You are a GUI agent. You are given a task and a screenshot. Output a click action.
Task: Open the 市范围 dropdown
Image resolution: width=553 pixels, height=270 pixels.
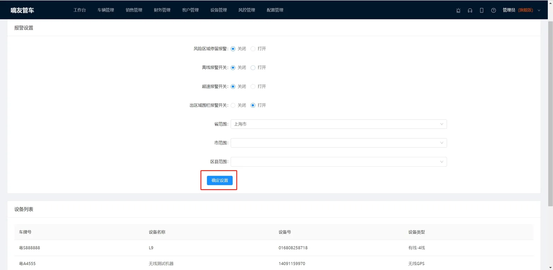point(339,143)
